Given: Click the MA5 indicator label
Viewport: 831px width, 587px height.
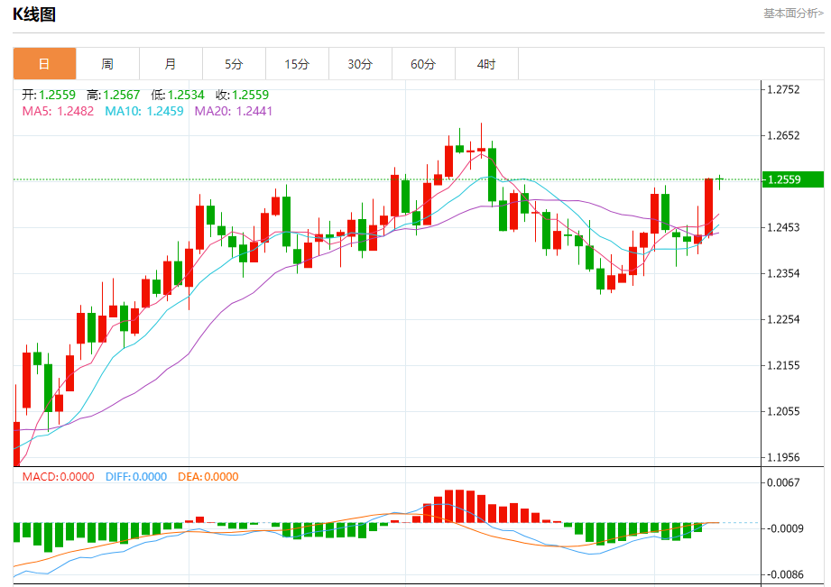Looking at the screenshot, I should point(58,111).
